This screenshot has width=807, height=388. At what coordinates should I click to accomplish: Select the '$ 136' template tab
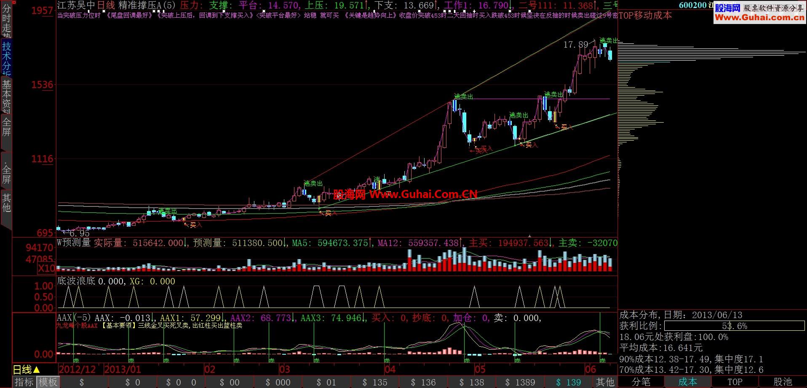point(423,383)
